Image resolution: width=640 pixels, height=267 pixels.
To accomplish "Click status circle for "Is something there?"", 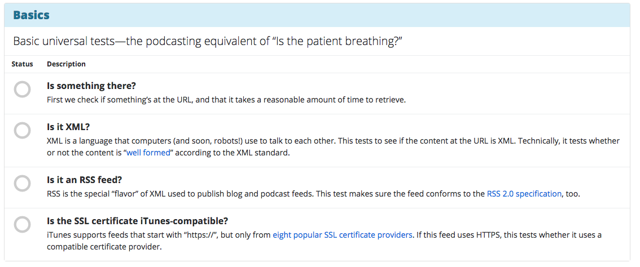I will click(x=22, y=90).
